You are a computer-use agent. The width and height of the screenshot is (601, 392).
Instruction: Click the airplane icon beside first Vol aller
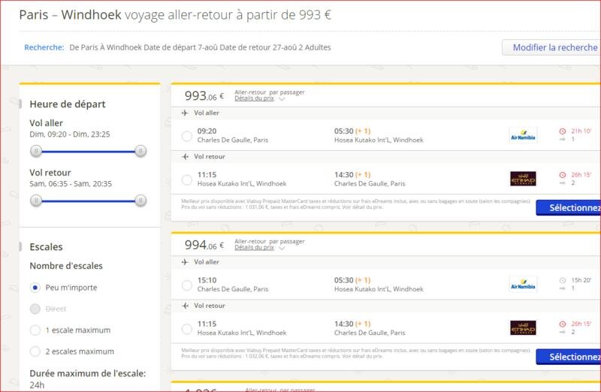coord(186,113)
